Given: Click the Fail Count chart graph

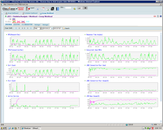Looking at the screenshot, I should pyautogui.click(x=45, y=87).
